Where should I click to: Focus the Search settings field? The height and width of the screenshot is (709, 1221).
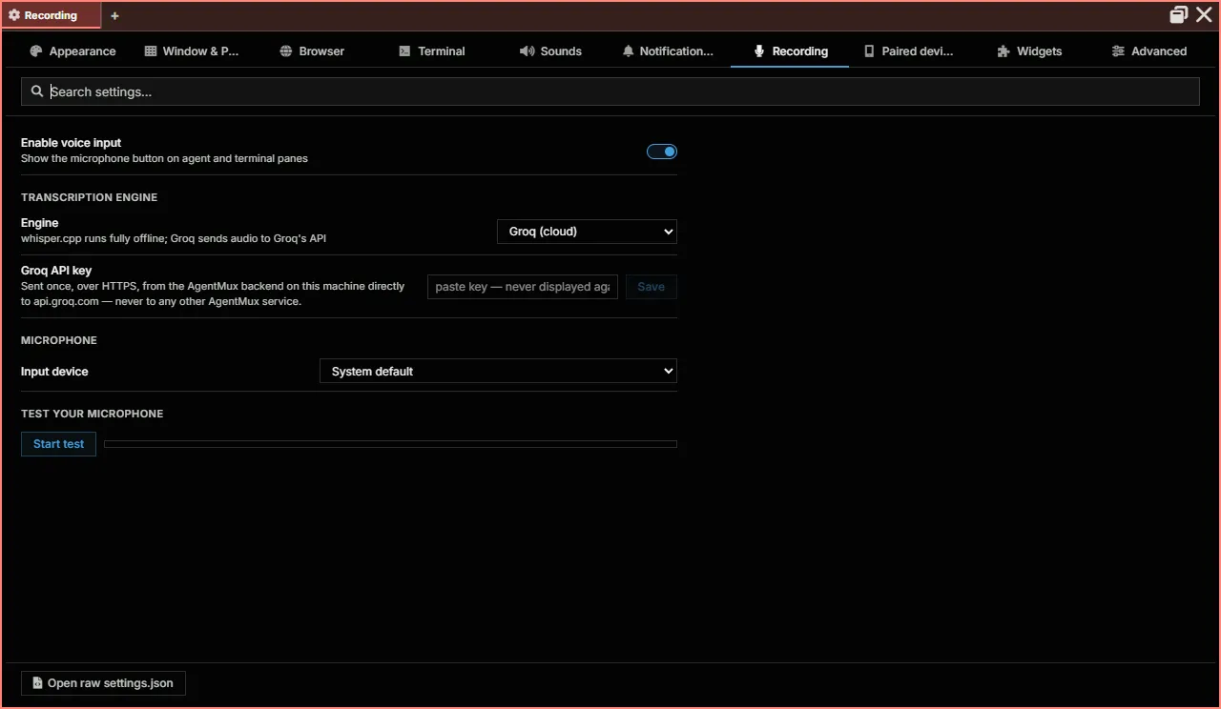point(610,91)
